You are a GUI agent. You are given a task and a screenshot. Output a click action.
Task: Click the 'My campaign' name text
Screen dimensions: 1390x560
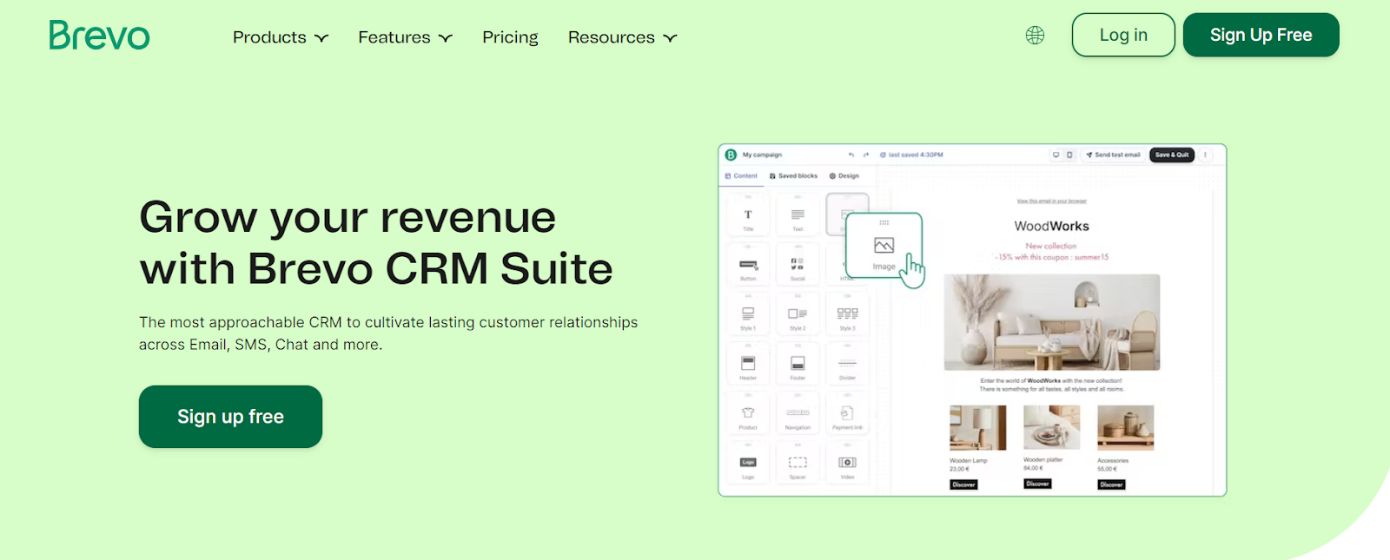point(762,155)
